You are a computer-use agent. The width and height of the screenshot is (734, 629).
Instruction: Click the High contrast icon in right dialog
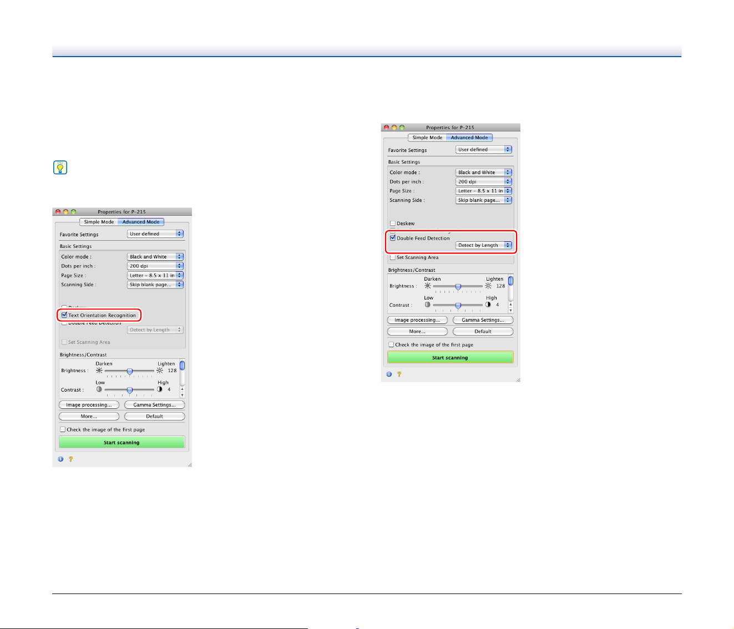[x=488, y=305]
